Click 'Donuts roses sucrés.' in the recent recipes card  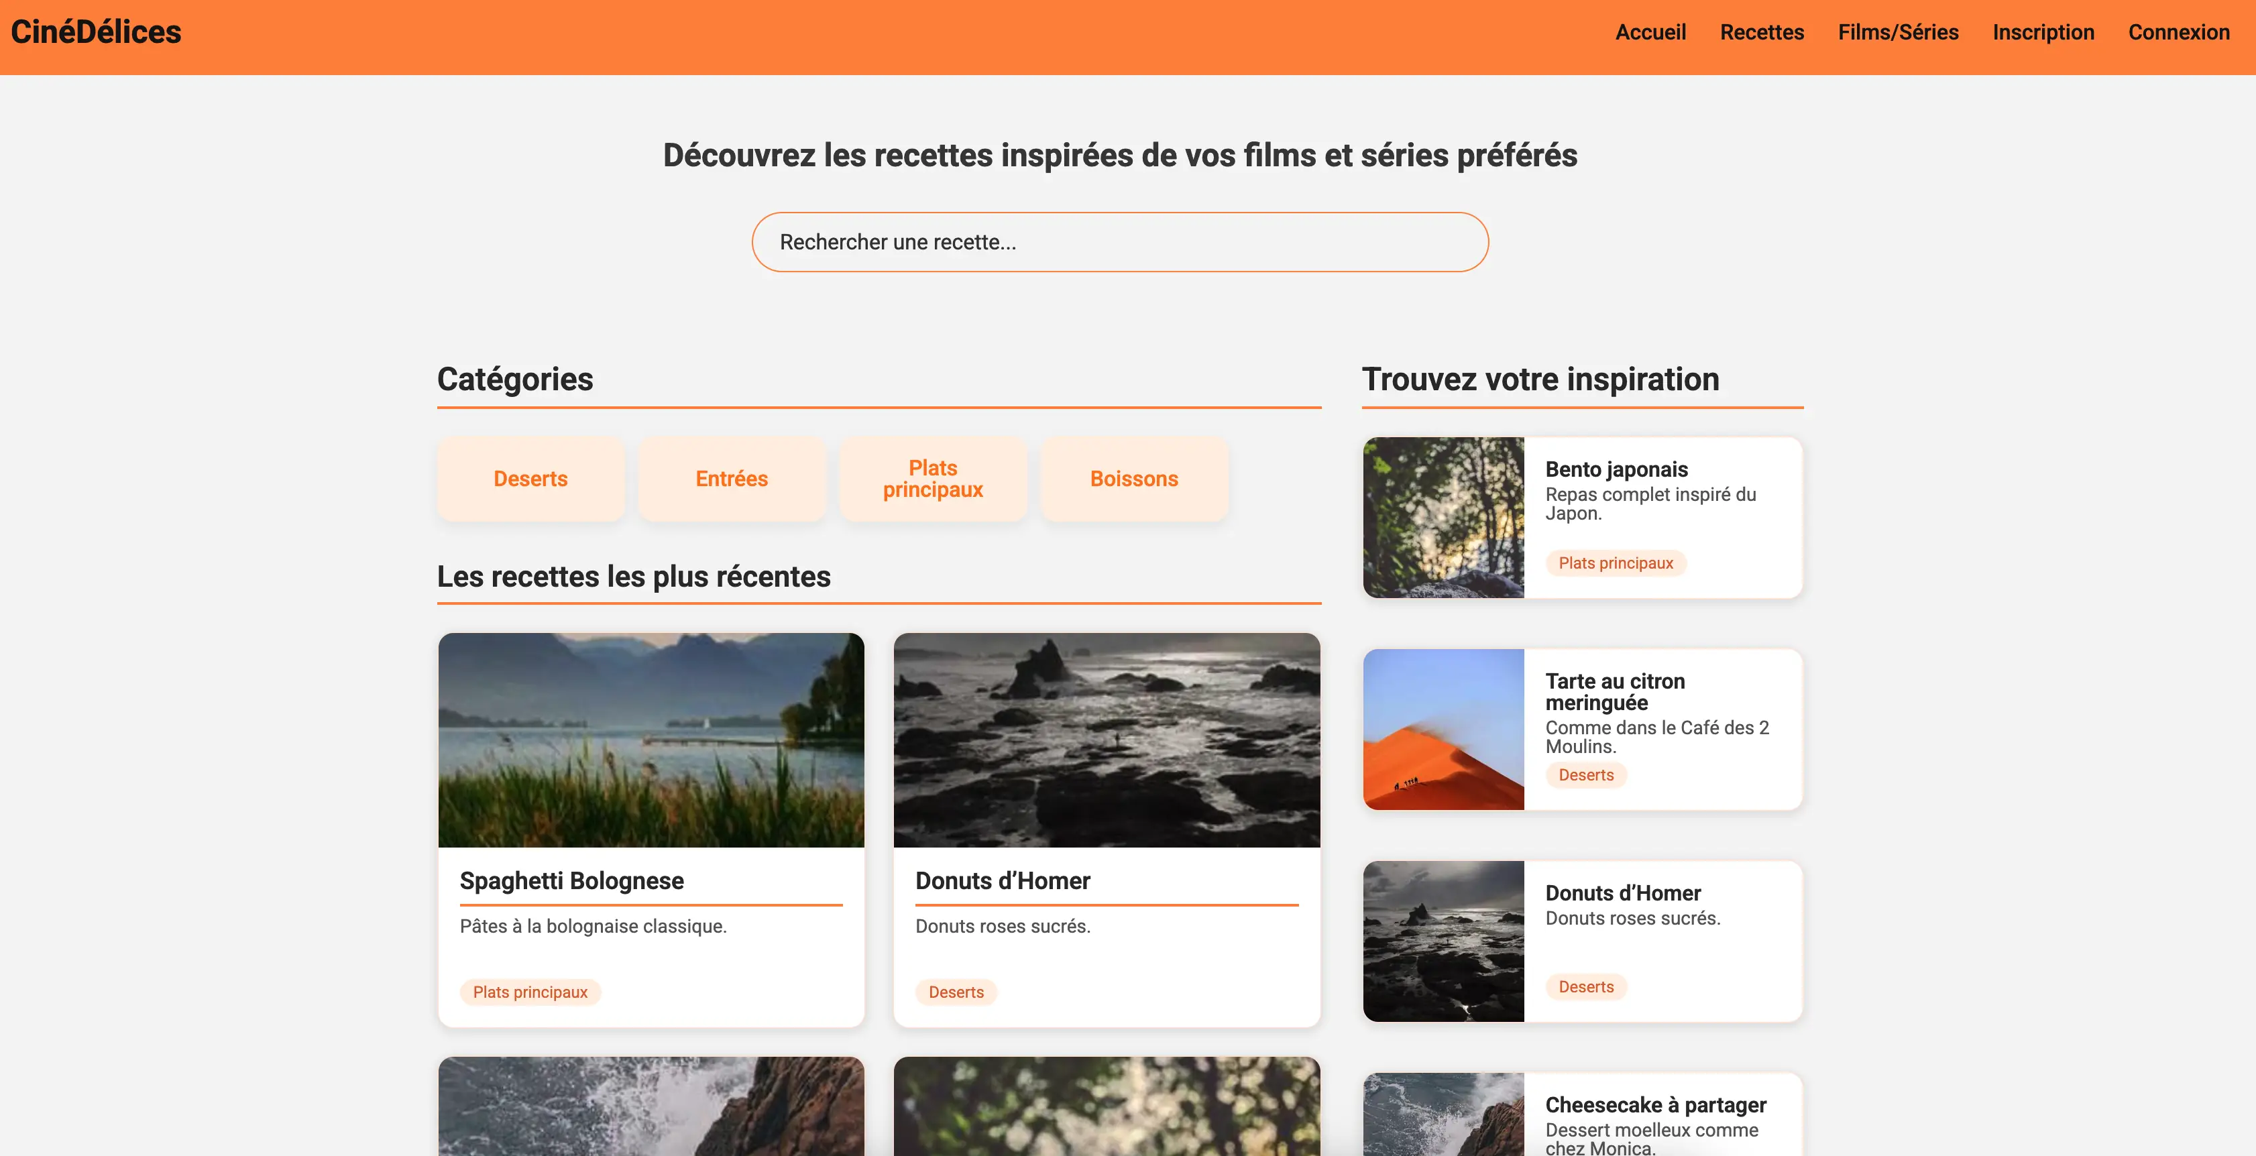coord(1002,927)
